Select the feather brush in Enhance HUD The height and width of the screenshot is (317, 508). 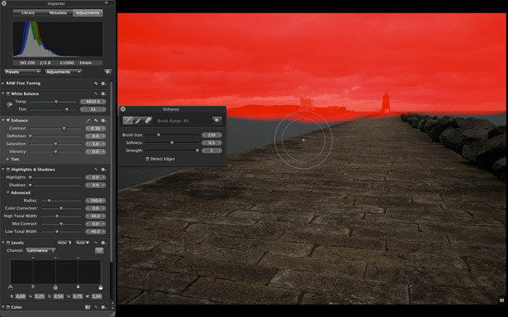[138, 121]
